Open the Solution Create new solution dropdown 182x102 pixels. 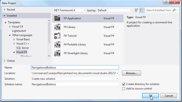point(75,79)
